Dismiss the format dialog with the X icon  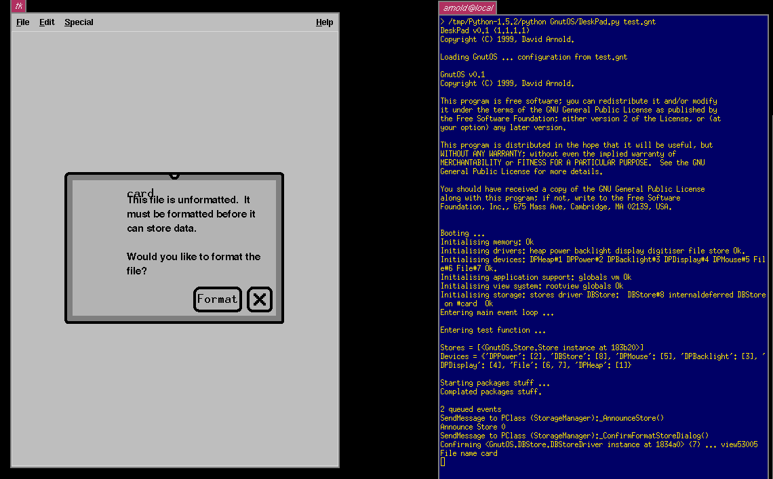point(260,299)
